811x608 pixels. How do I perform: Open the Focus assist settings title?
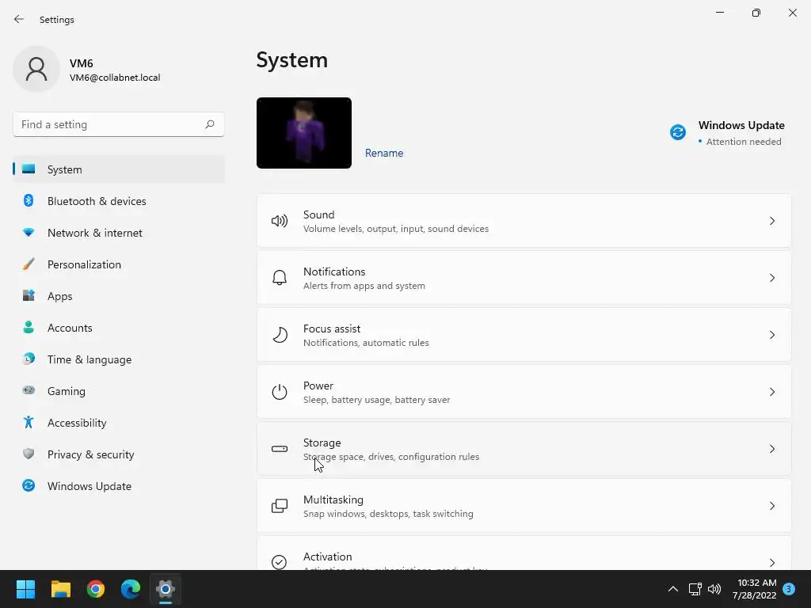coord(332,329)
